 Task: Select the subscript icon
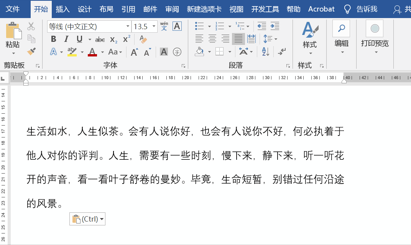tap(113, 39)
